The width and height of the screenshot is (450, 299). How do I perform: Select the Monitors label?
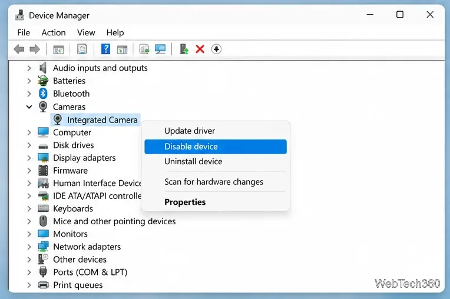pos(70,234)
